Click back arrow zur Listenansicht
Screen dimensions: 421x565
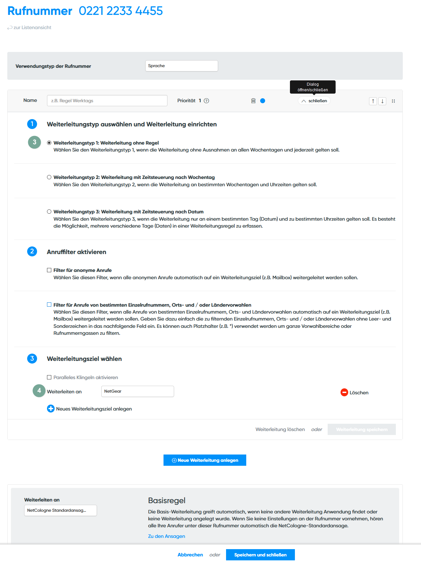(x=10, y=28)
